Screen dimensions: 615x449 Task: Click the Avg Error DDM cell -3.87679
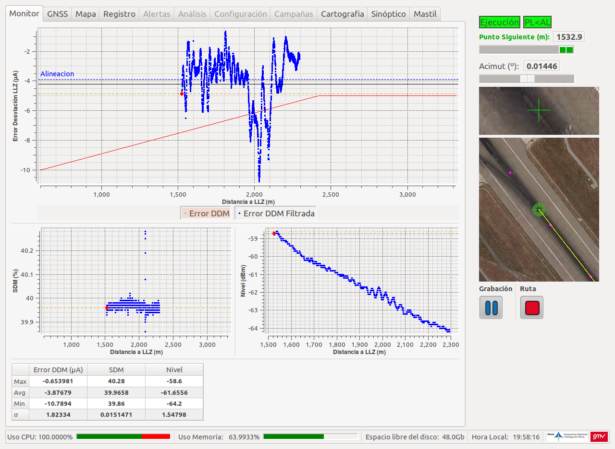click(58, 392)
